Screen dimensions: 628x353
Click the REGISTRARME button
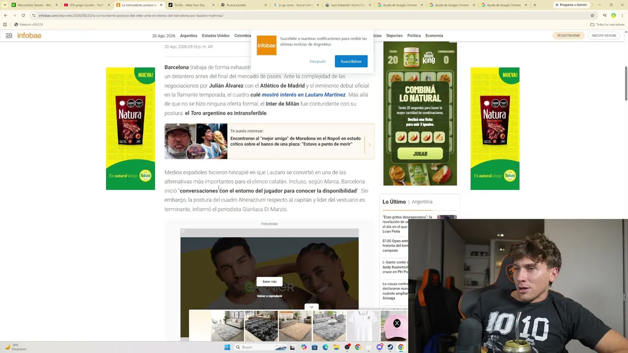[569, 36]
